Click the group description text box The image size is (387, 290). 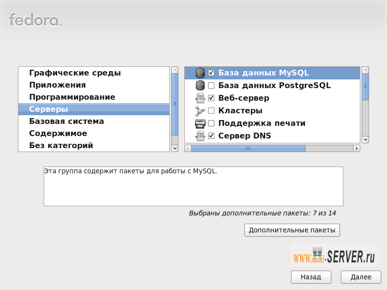(x=193, y=186)
